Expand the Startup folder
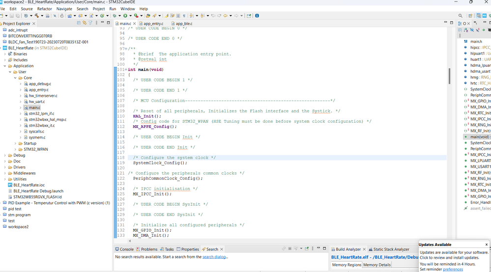This screenshot has height=272, width=491. [x=15, y=143]
